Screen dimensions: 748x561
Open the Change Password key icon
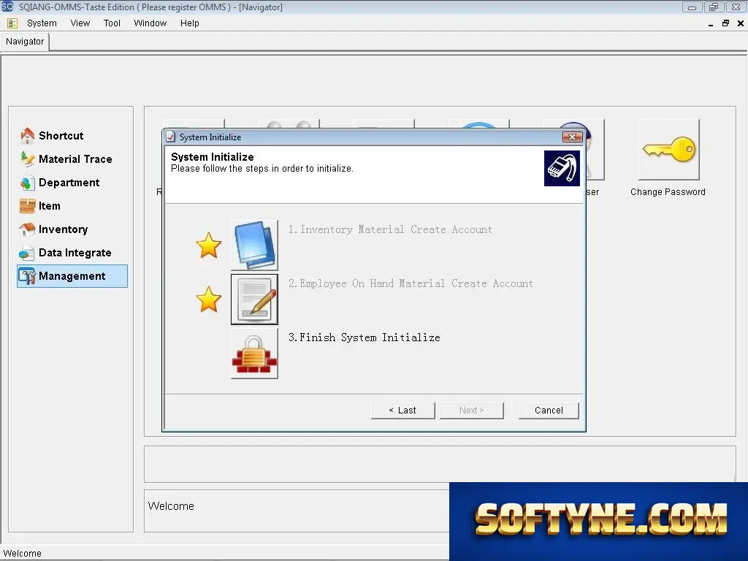click(x=669, y=149)
